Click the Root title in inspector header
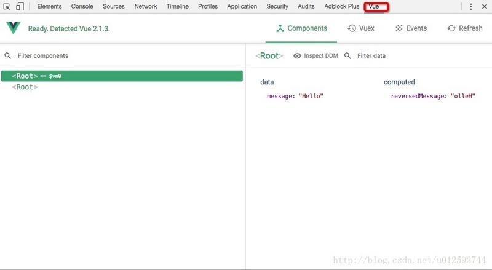 tap(269, 56)
